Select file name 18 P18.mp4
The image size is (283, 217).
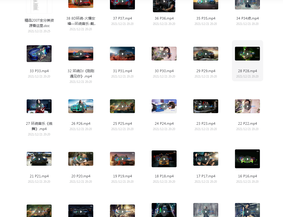(x=164, y=176)
